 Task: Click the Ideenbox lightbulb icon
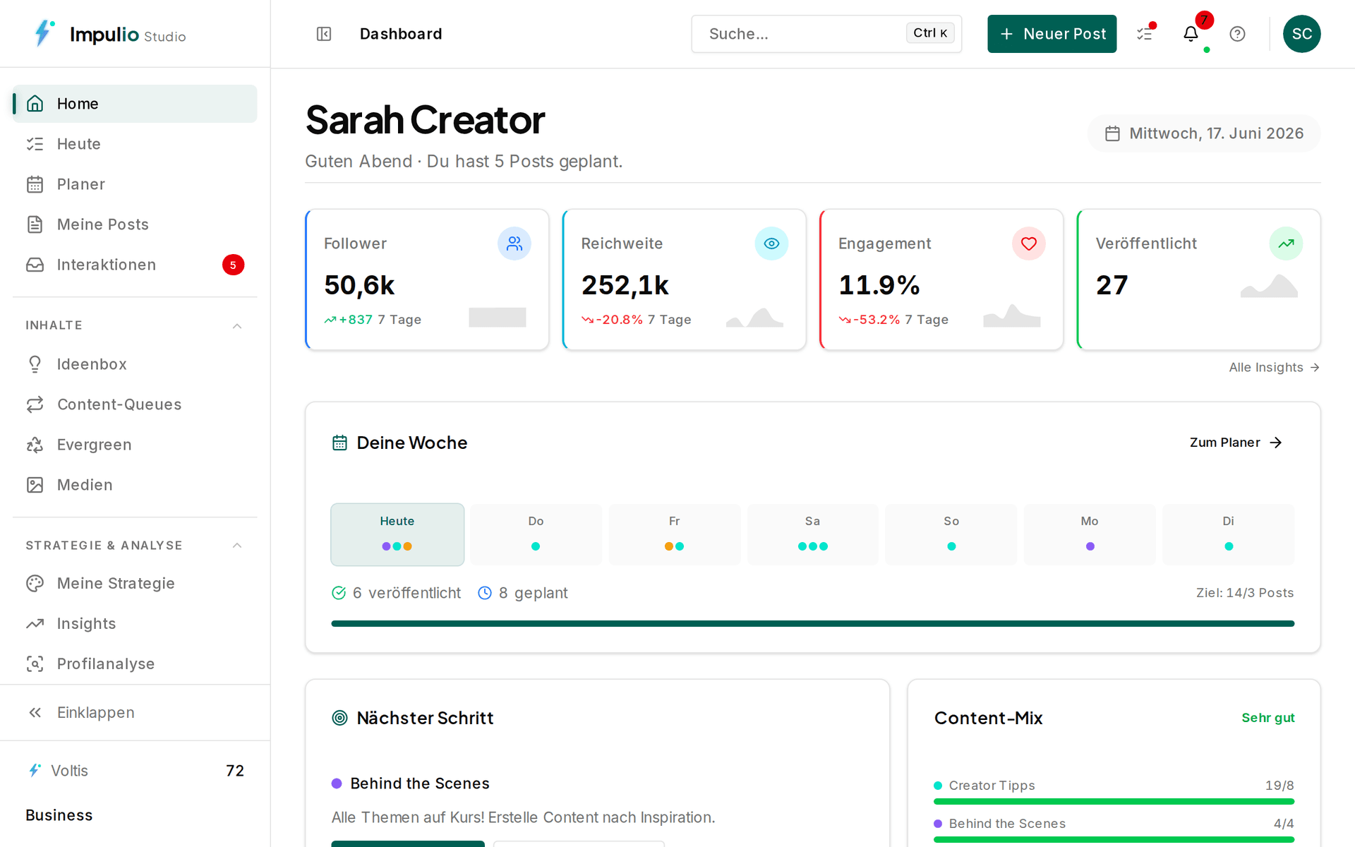[35, 364]
